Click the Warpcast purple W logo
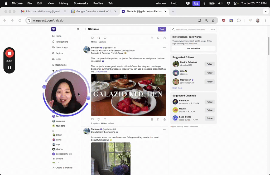 [x=54, y=29]
